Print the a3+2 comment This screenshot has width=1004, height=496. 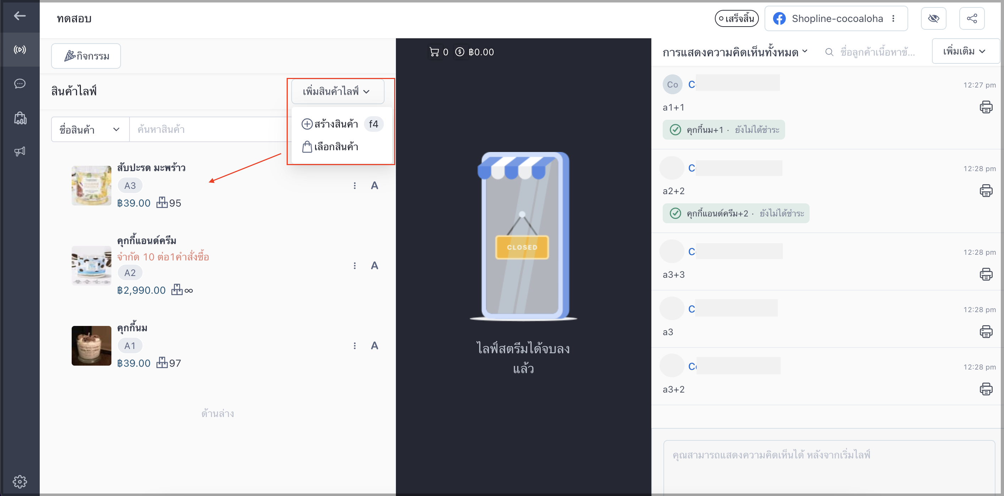click(x=986, y=389)
